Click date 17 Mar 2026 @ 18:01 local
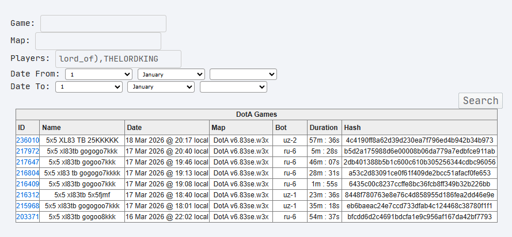This screenshot has height=237, width=512. click(167, 207)
